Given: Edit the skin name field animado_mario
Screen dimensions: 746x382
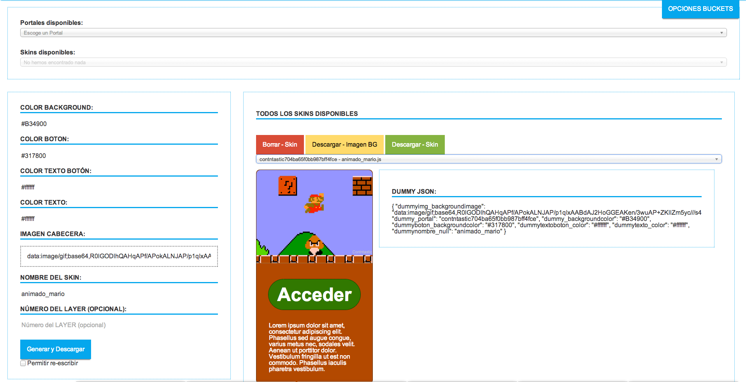Looking at the screenshot, I should click(119, 294).
